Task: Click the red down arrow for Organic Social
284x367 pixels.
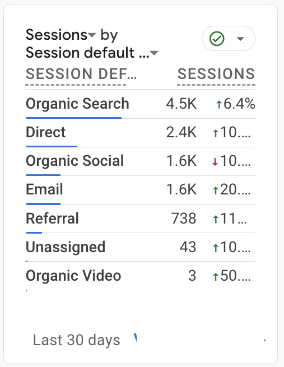Action: [215, 162]
